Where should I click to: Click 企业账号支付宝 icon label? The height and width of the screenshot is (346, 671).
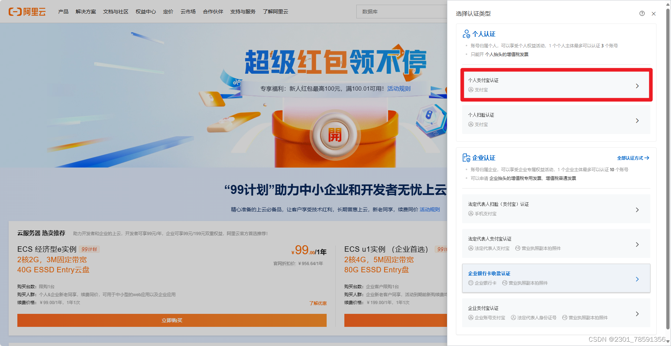(x=487, y=317)
